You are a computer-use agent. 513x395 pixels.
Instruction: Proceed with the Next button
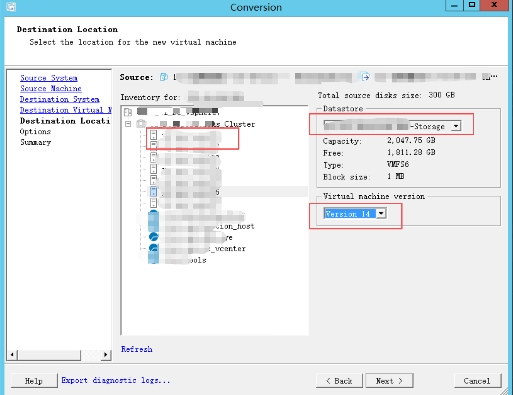[x=389, y=380]
